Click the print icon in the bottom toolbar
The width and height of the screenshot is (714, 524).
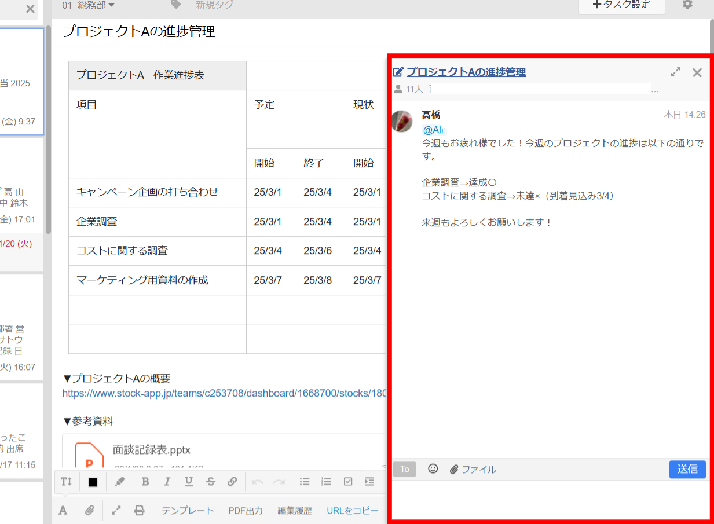tap(140, 510)
